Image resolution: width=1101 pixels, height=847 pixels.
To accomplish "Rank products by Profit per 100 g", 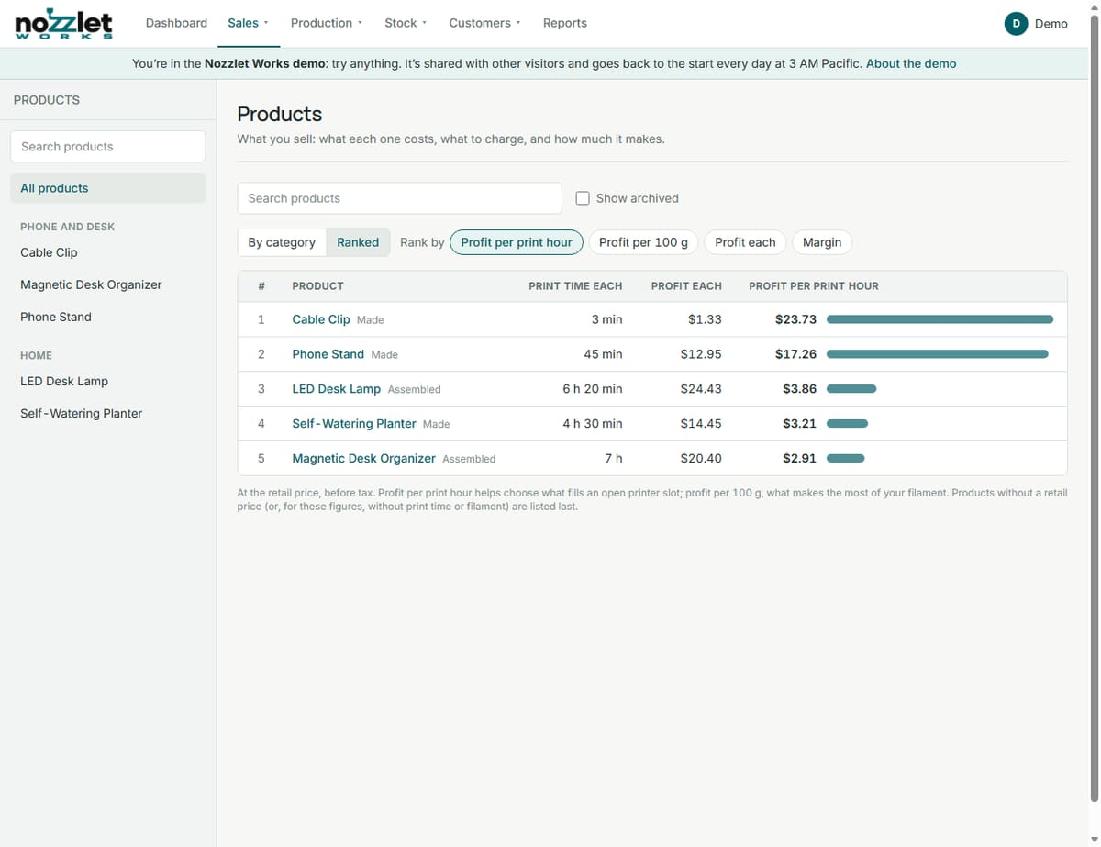I will coord(643,242).
